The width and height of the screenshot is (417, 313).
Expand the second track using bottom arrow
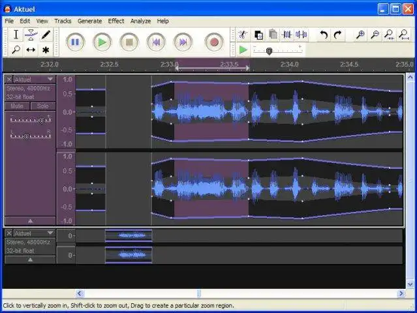pyautogui.click(x=30, y=260)
